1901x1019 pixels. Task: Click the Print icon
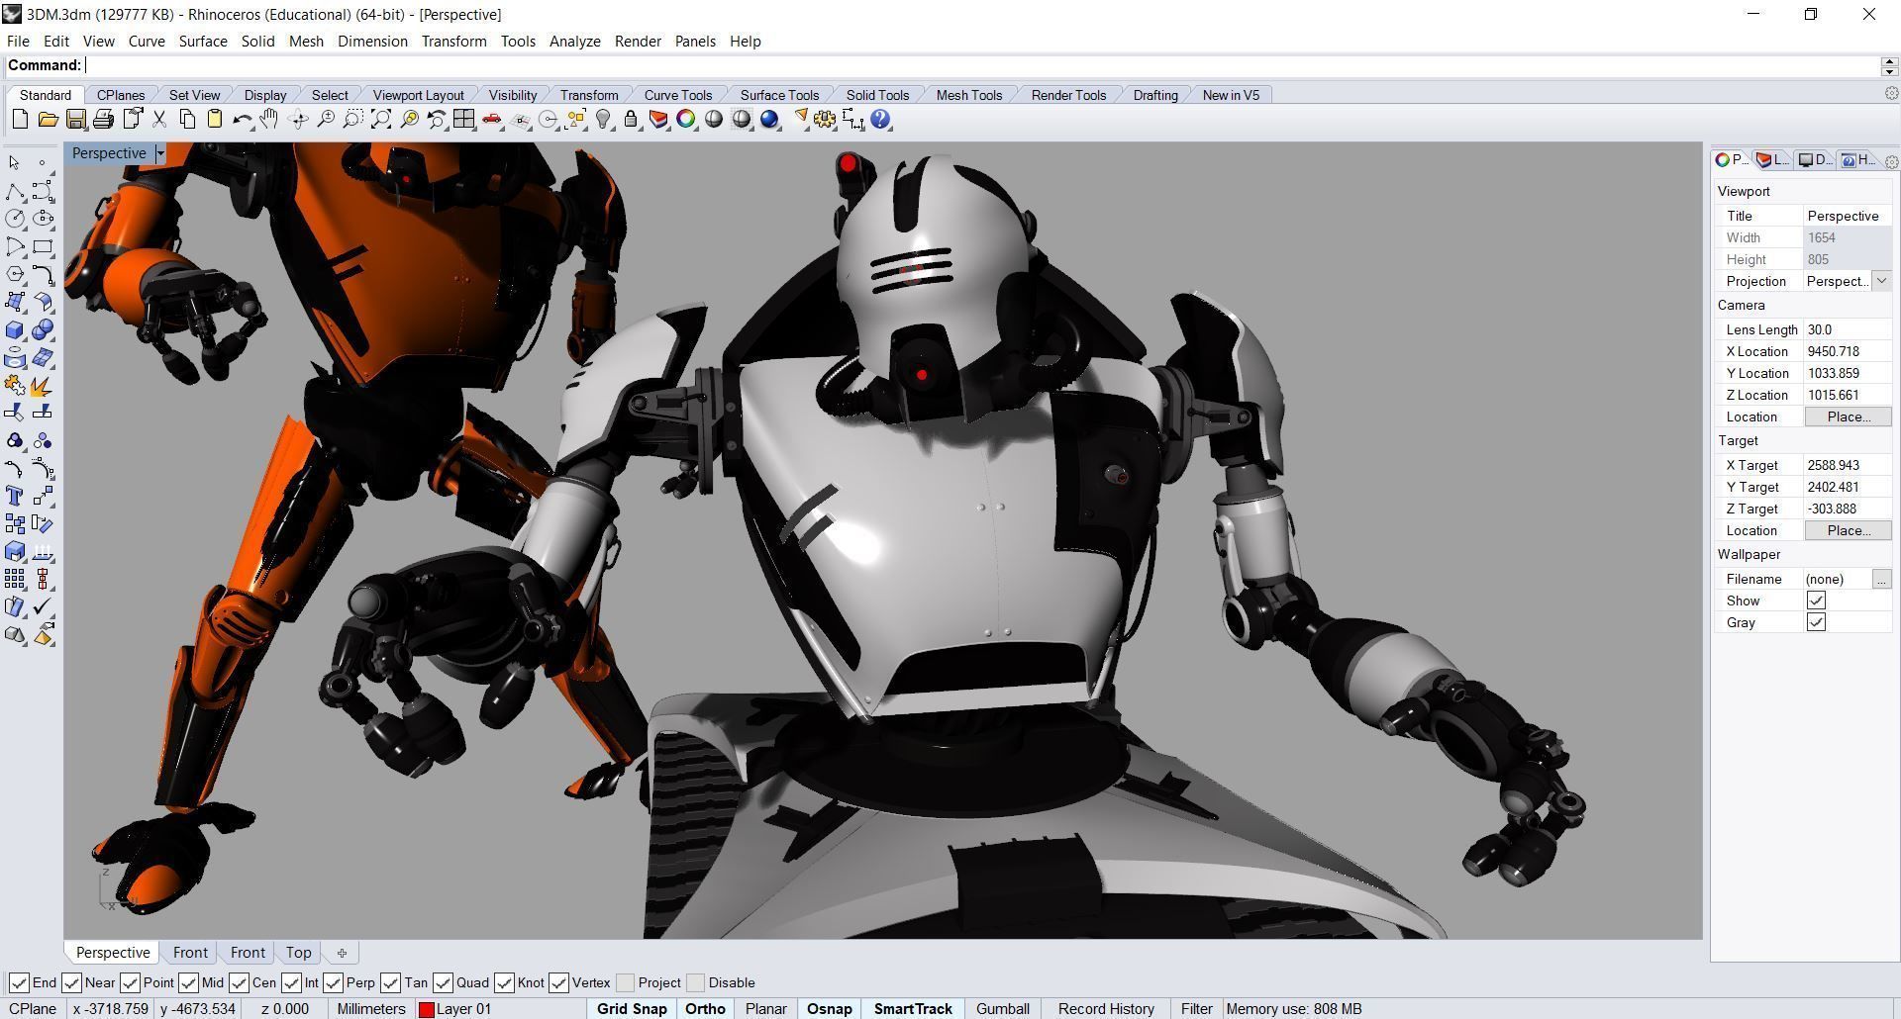(103, 120)
